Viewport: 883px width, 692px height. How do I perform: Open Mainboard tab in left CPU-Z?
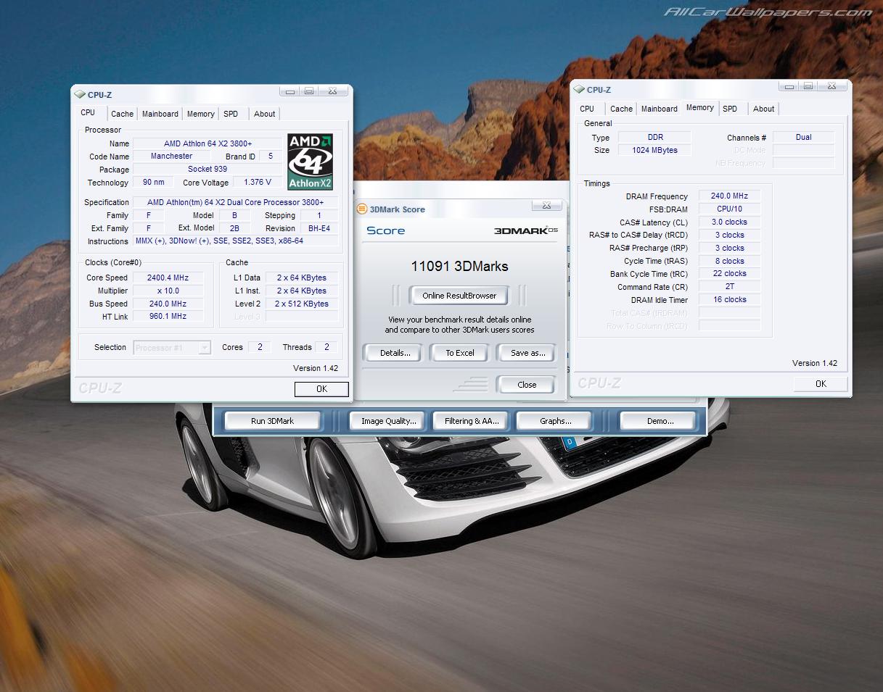tap(160, 114)
